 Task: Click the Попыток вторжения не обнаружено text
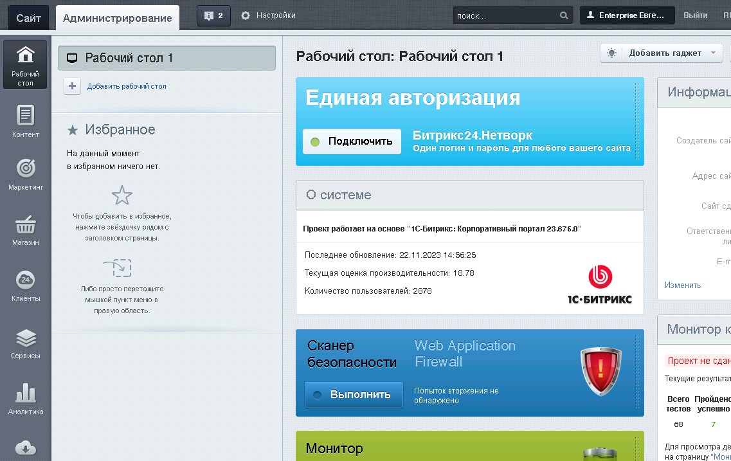pyautogui.click(x=456, y=396)
